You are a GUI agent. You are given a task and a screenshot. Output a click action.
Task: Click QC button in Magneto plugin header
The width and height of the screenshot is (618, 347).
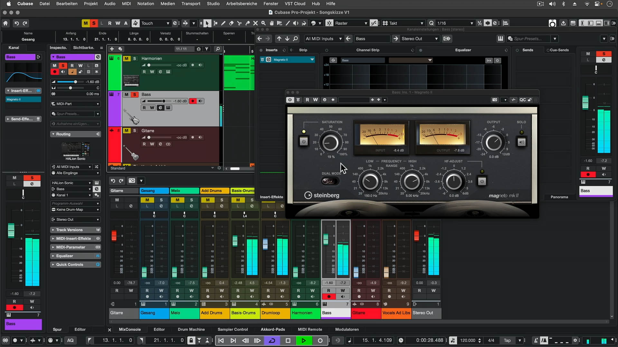pos(523,100)
